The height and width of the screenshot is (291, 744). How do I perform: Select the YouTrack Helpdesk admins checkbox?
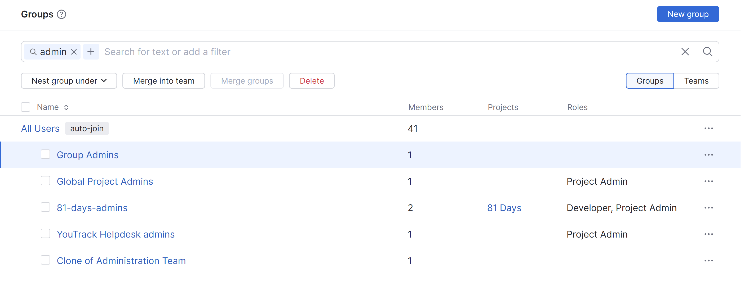45,234
